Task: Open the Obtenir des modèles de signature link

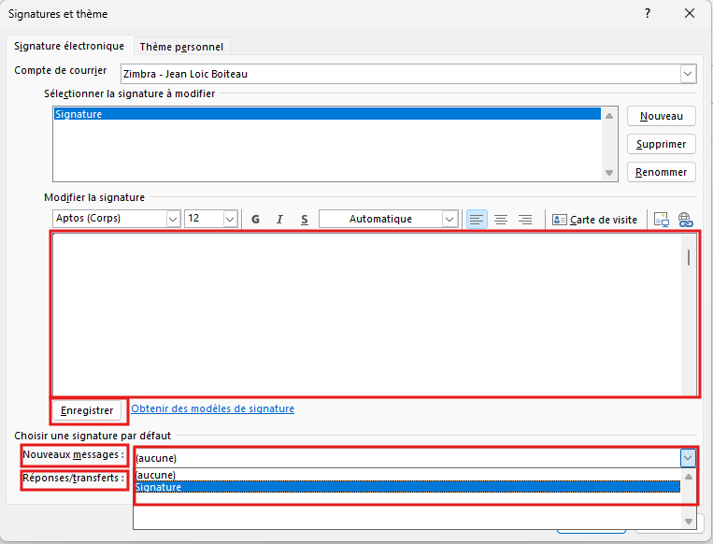Action: click(212, 408)
